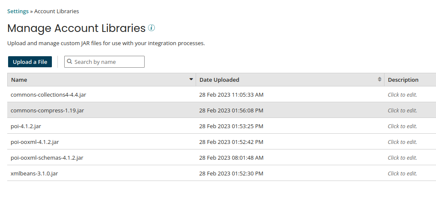The width and height of the screenshot is (436, 198).
Task: Toggle sort arrows on Date Uploaded column
Action: pyautogui.click(x=379, y=80)
